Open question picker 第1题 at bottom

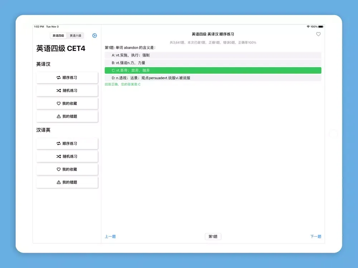213,237
